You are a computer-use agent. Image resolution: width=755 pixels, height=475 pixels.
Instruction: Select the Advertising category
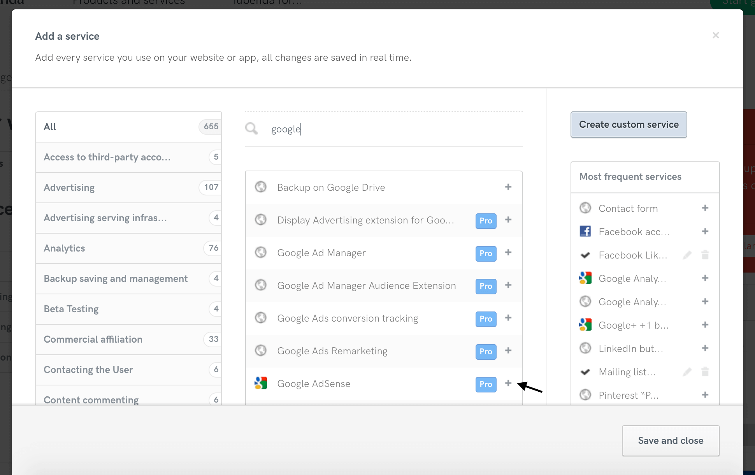[x=69, y=187]
